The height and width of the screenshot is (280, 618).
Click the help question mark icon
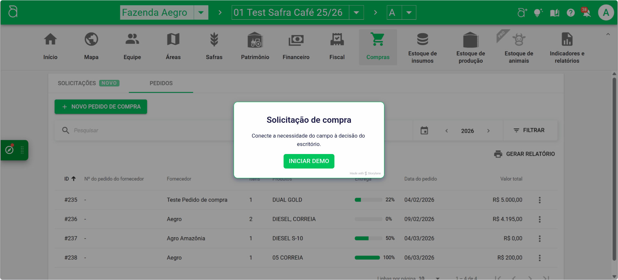coord(571,13)
